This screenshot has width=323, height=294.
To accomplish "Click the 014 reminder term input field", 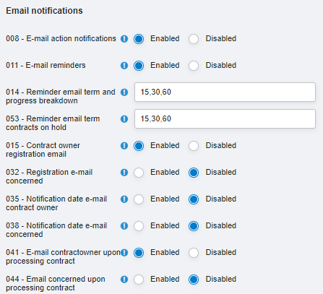I will tap(225, 92).
